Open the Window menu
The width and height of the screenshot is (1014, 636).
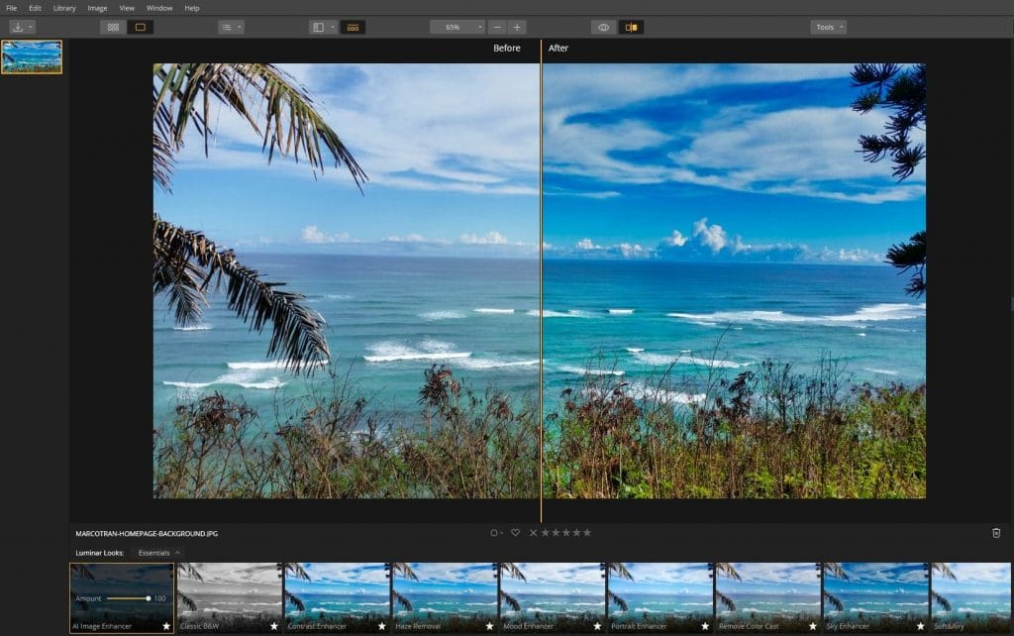pyautogui.click(x=158, y=7)
